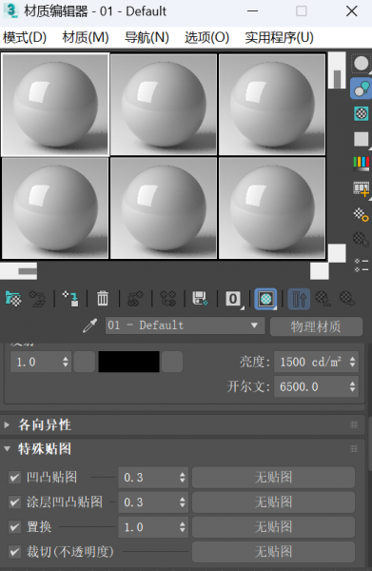Open material editor Options gear icon
Viewport: 372px width, 571px height.
362,214
